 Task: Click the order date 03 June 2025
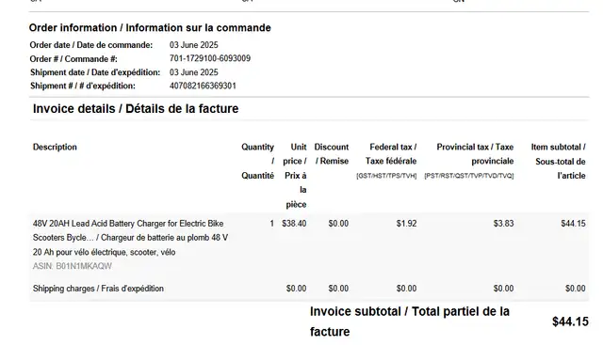194,45
